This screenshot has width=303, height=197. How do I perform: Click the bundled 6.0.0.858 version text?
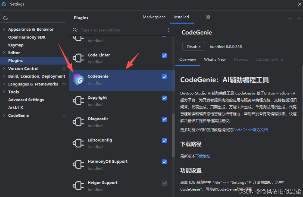point(226,47)
